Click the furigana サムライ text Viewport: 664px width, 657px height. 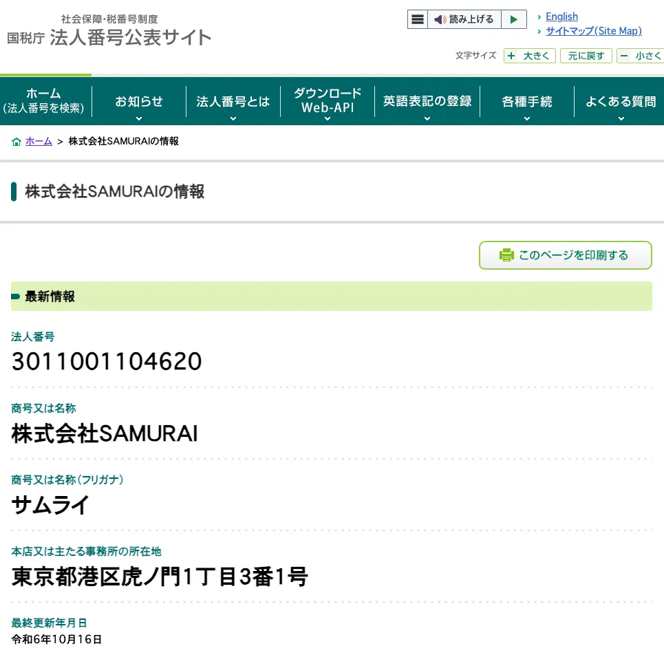click(x=50, y=505)
